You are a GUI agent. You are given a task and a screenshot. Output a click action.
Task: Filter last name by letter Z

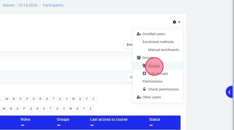(x=90, y=109)
